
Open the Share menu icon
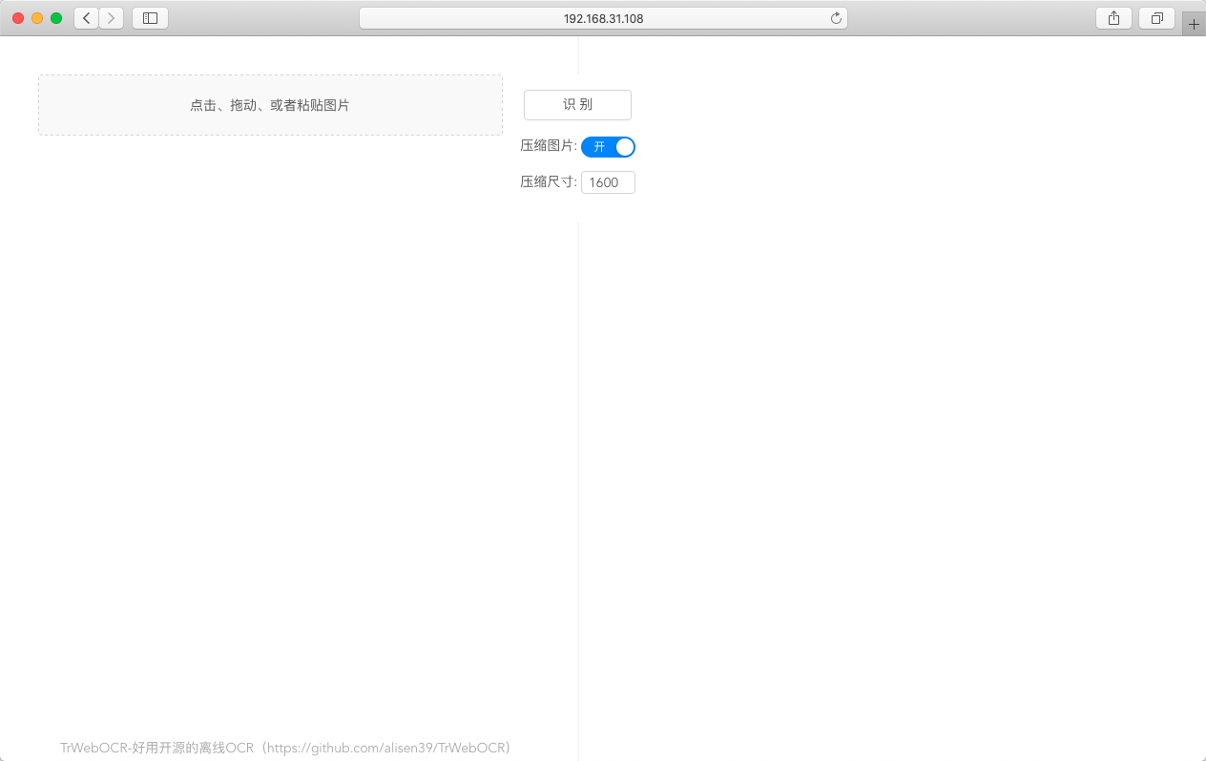point(1113,18)
